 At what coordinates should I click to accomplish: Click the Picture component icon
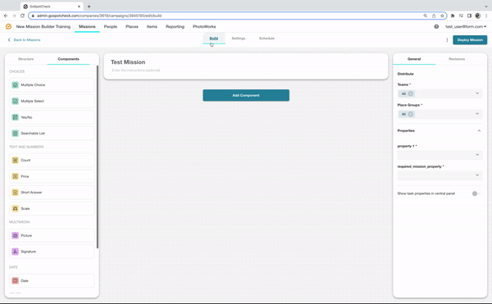(x=15, y=235)
